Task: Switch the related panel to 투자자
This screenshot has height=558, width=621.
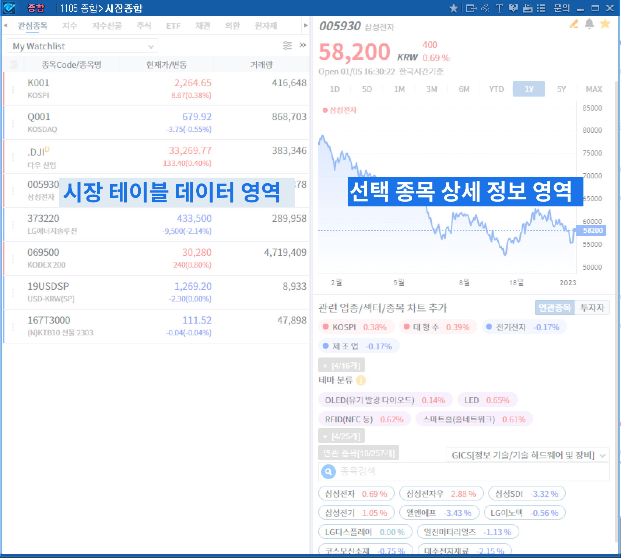Action: pos(592,308)
